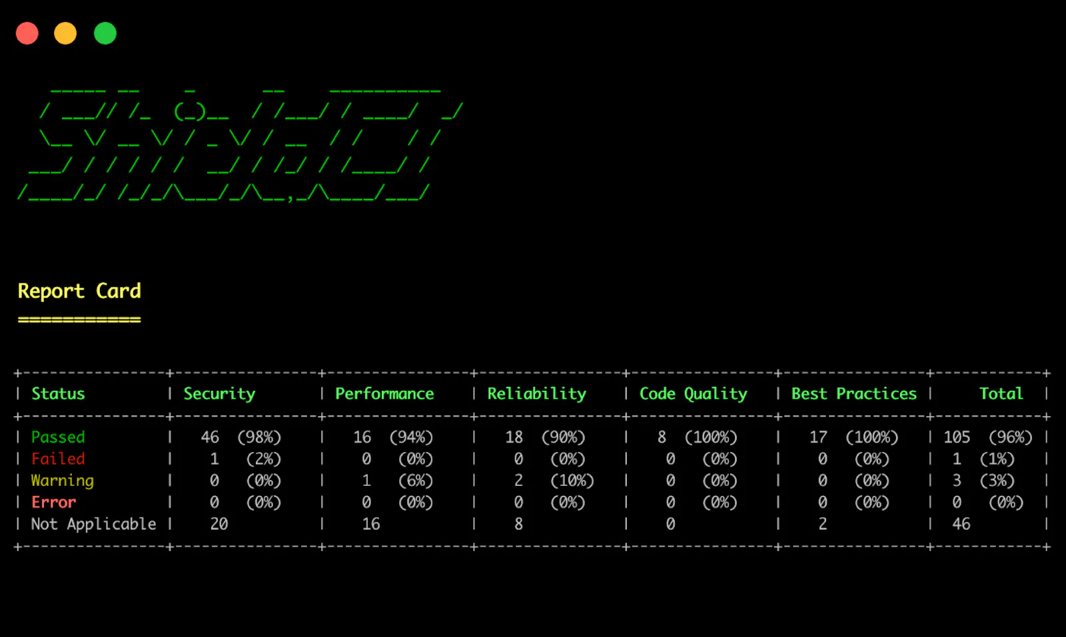
Task: Click Total warning value 3 (3%)
Action: (x=983, y=481)
